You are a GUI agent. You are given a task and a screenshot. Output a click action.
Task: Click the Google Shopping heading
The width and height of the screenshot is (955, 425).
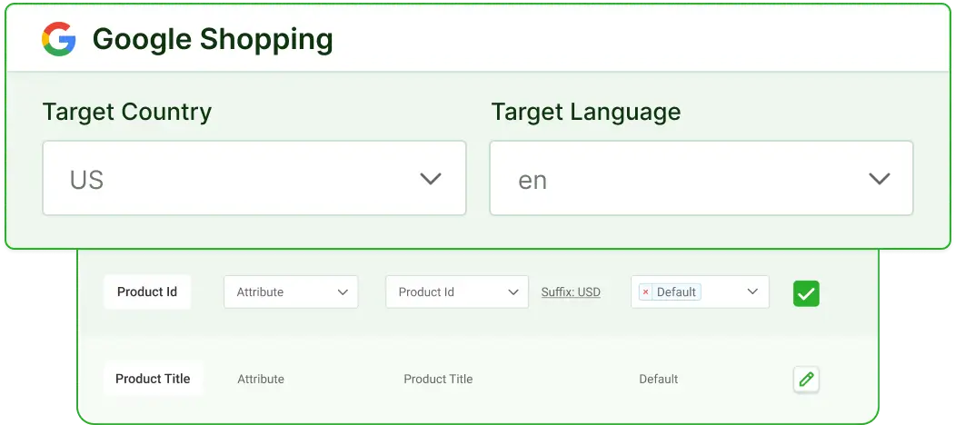213,39
